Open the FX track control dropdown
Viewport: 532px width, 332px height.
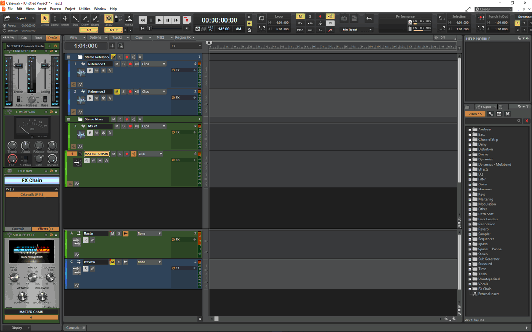[186, 46]
